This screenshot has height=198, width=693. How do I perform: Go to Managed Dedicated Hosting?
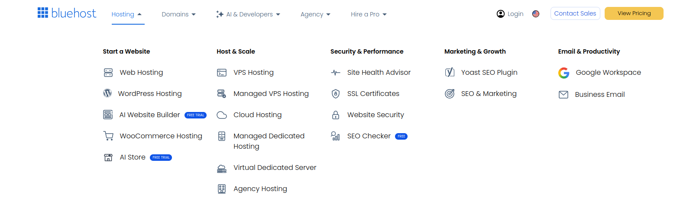(x=269, y=141)
